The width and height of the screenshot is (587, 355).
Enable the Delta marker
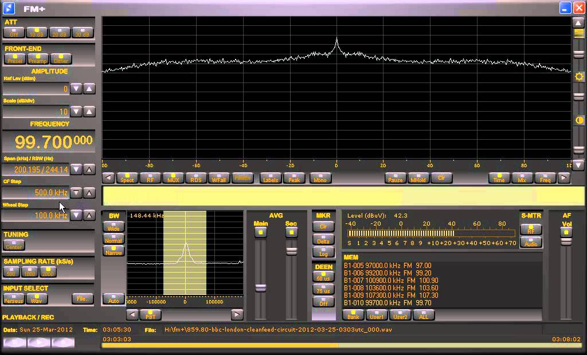323,239
